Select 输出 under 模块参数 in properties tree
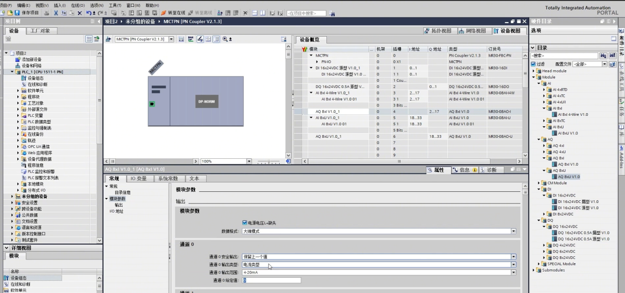This screenshot has height=293, width=625. coord(119,205)
